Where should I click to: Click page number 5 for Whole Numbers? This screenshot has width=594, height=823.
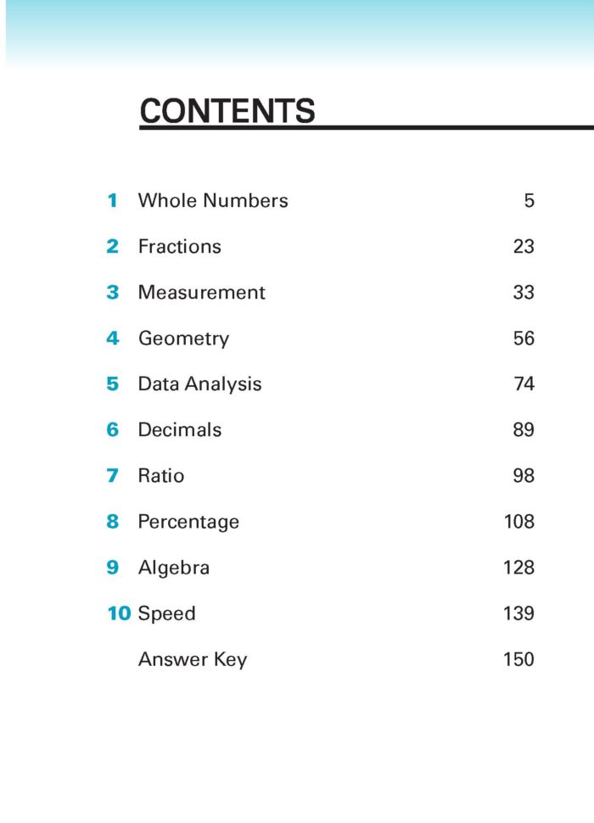pyautogui.click(x=529, y=201)
